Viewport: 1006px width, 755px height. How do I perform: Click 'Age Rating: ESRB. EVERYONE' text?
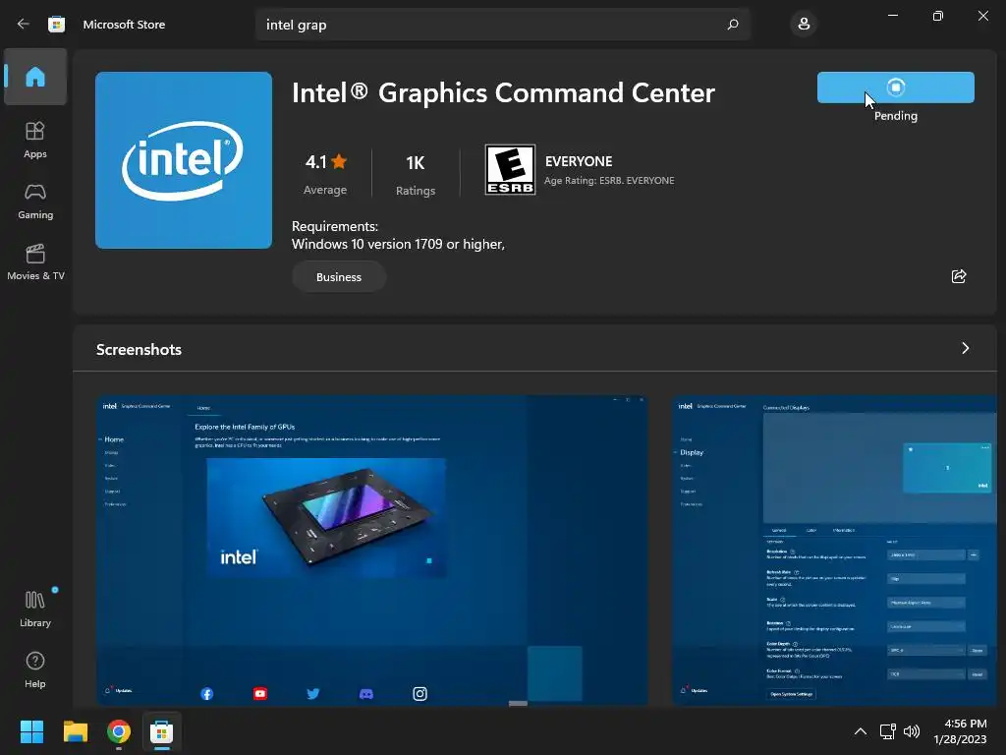tap(609, 181)
